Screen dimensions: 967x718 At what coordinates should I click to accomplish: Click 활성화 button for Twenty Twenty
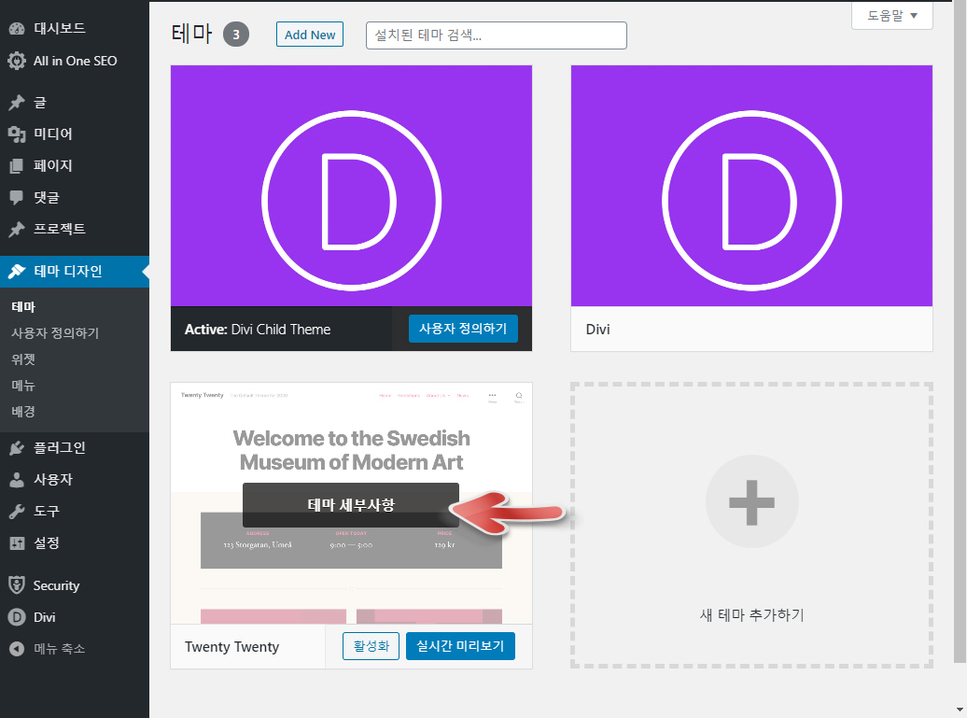371,646
